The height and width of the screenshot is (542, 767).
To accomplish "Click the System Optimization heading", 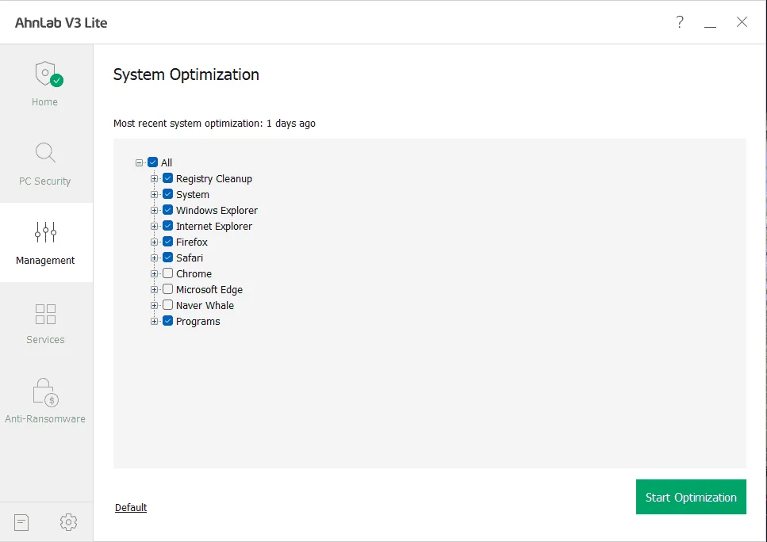I will (x=186, y=74).
